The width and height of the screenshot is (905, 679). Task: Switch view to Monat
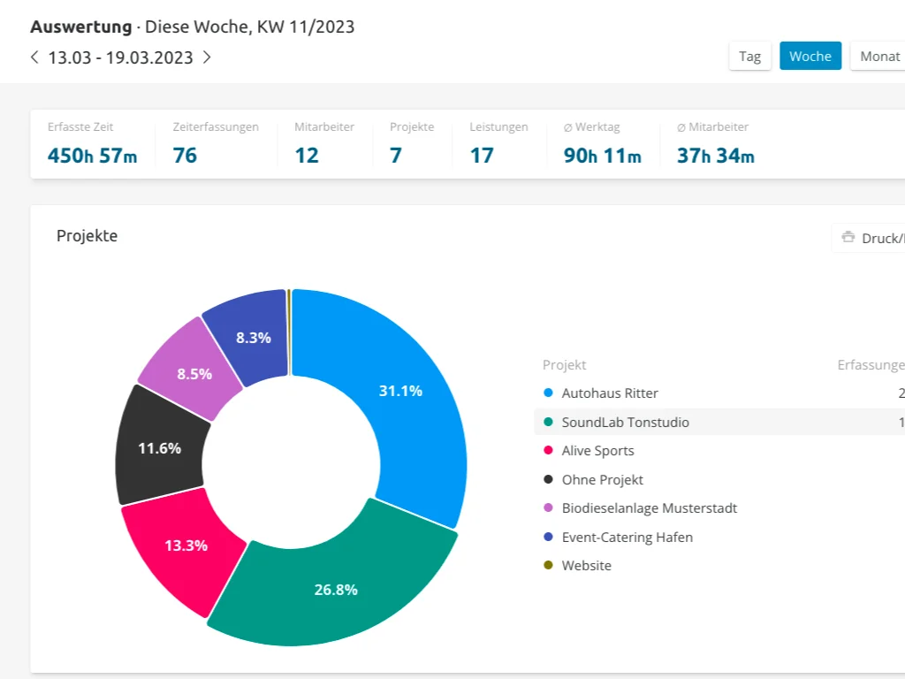click(x=878, y=56)
